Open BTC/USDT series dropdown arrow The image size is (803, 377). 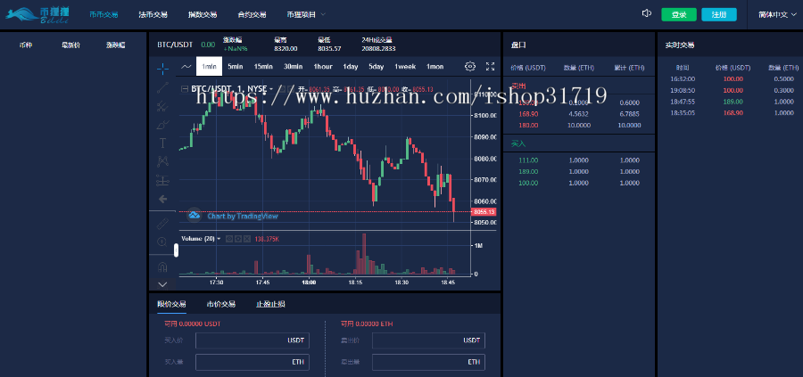[271, 89]
